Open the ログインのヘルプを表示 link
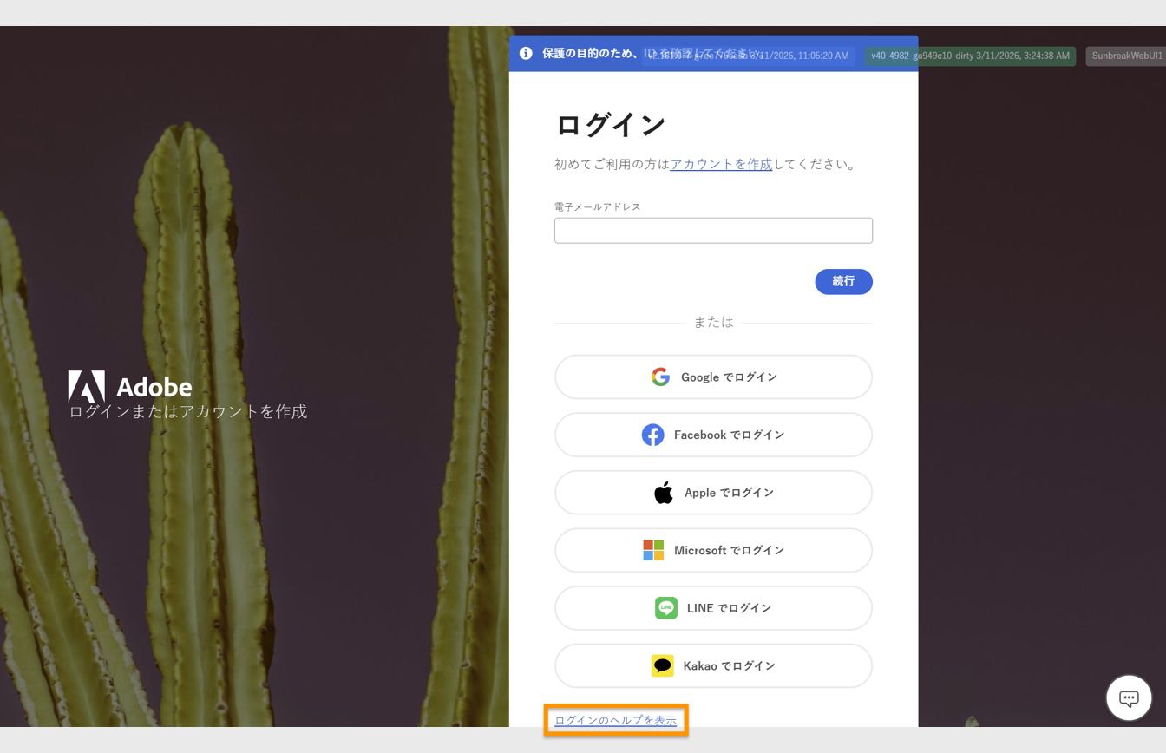 pos(615,720)
